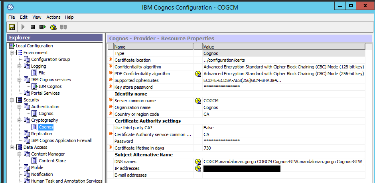
Task: Click the Value column header
Action: [x=284, y=47]
